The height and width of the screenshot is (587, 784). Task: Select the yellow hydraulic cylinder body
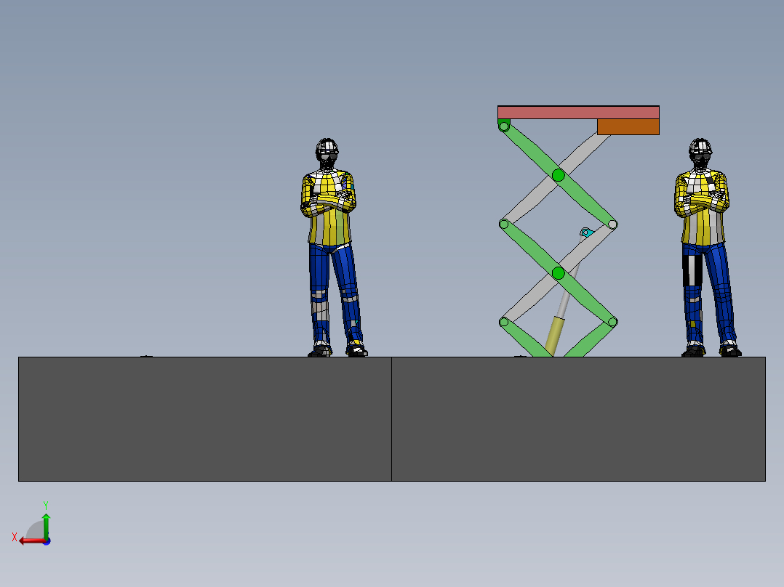554,336
